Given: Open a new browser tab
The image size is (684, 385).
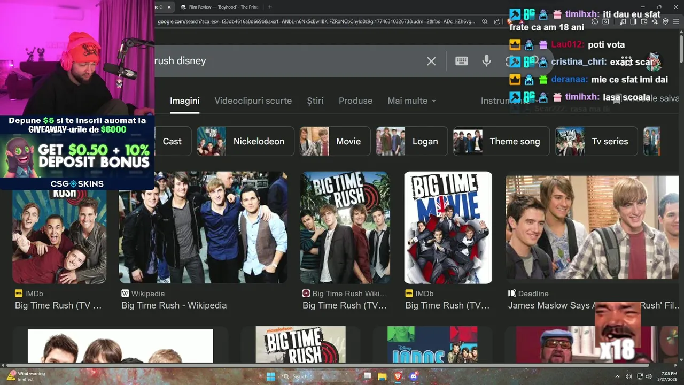Looking at the screenshot, I should point(270,7).
